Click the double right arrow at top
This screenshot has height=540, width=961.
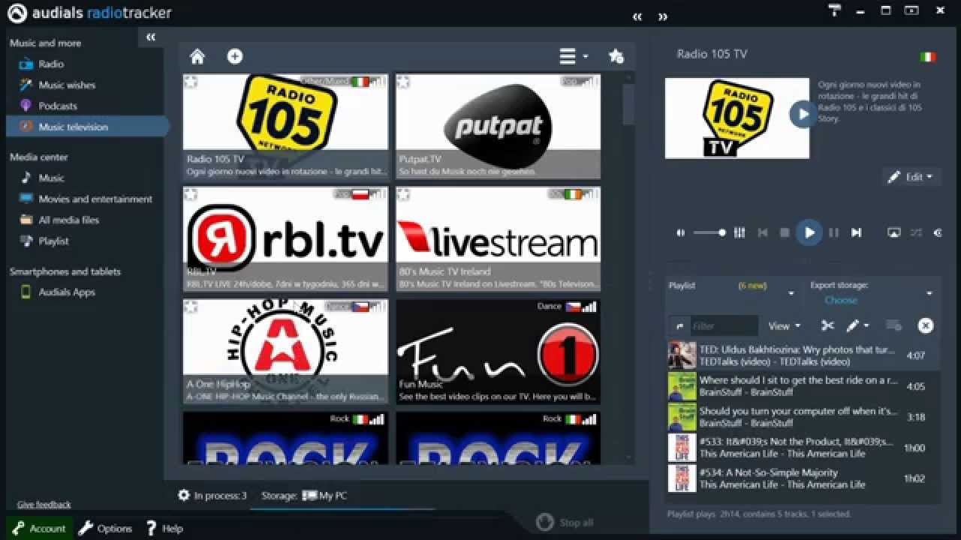point(663,16)
